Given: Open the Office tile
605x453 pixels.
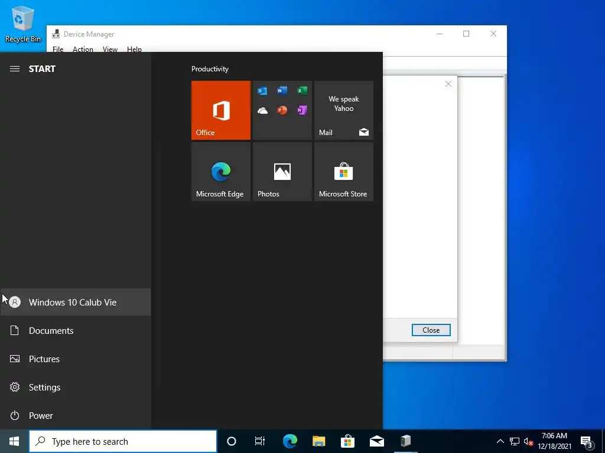Looking at the screenshot, I should coord(221,110).
